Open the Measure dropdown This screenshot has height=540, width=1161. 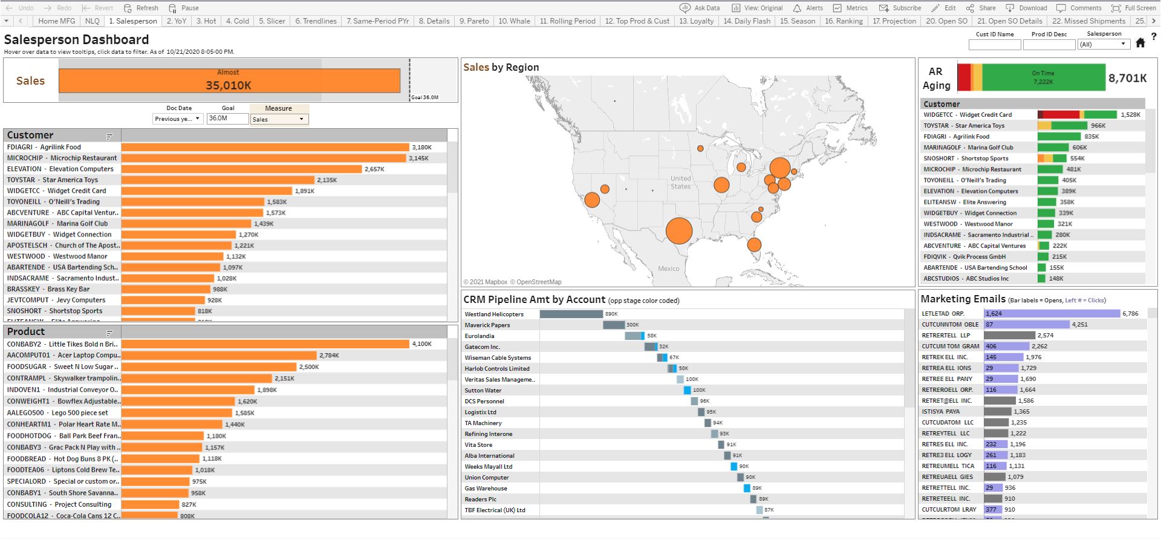279,119
